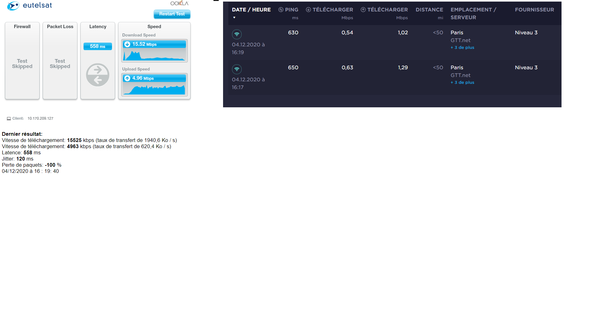Click wifi icon for the 16:17 result
Image resolution: width=594 pixels, height=334 pixels.
point(237,69)
